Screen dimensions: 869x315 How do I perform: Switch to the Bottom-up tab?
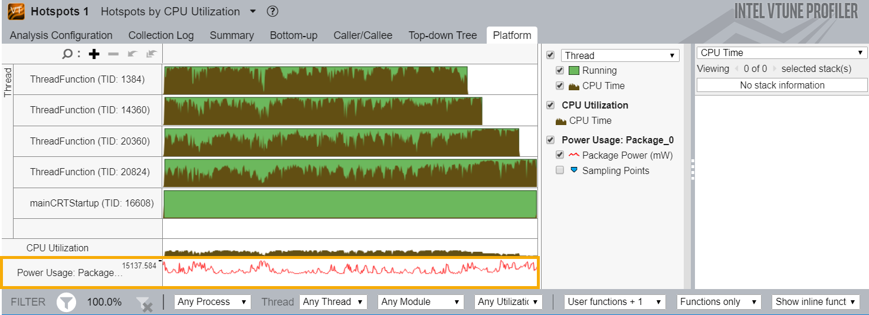click(293, 35)
